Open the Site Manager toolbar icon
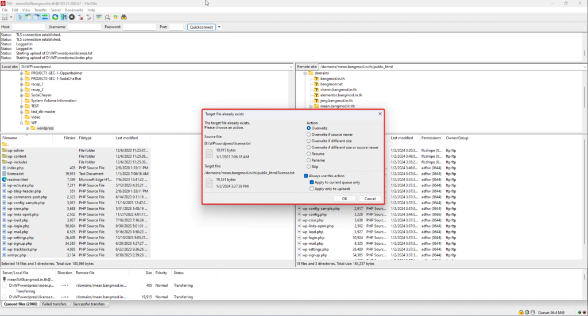Screen dimensions: 588x316 tap(5, 17)
